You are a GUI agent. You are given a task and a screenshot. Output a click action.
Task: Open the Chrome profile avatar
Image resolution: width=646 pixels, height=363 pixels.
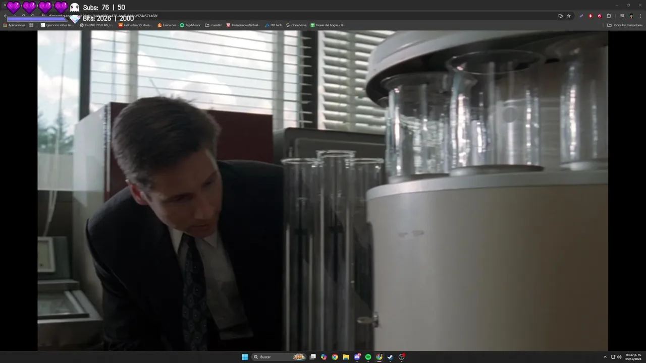(631, 16)
